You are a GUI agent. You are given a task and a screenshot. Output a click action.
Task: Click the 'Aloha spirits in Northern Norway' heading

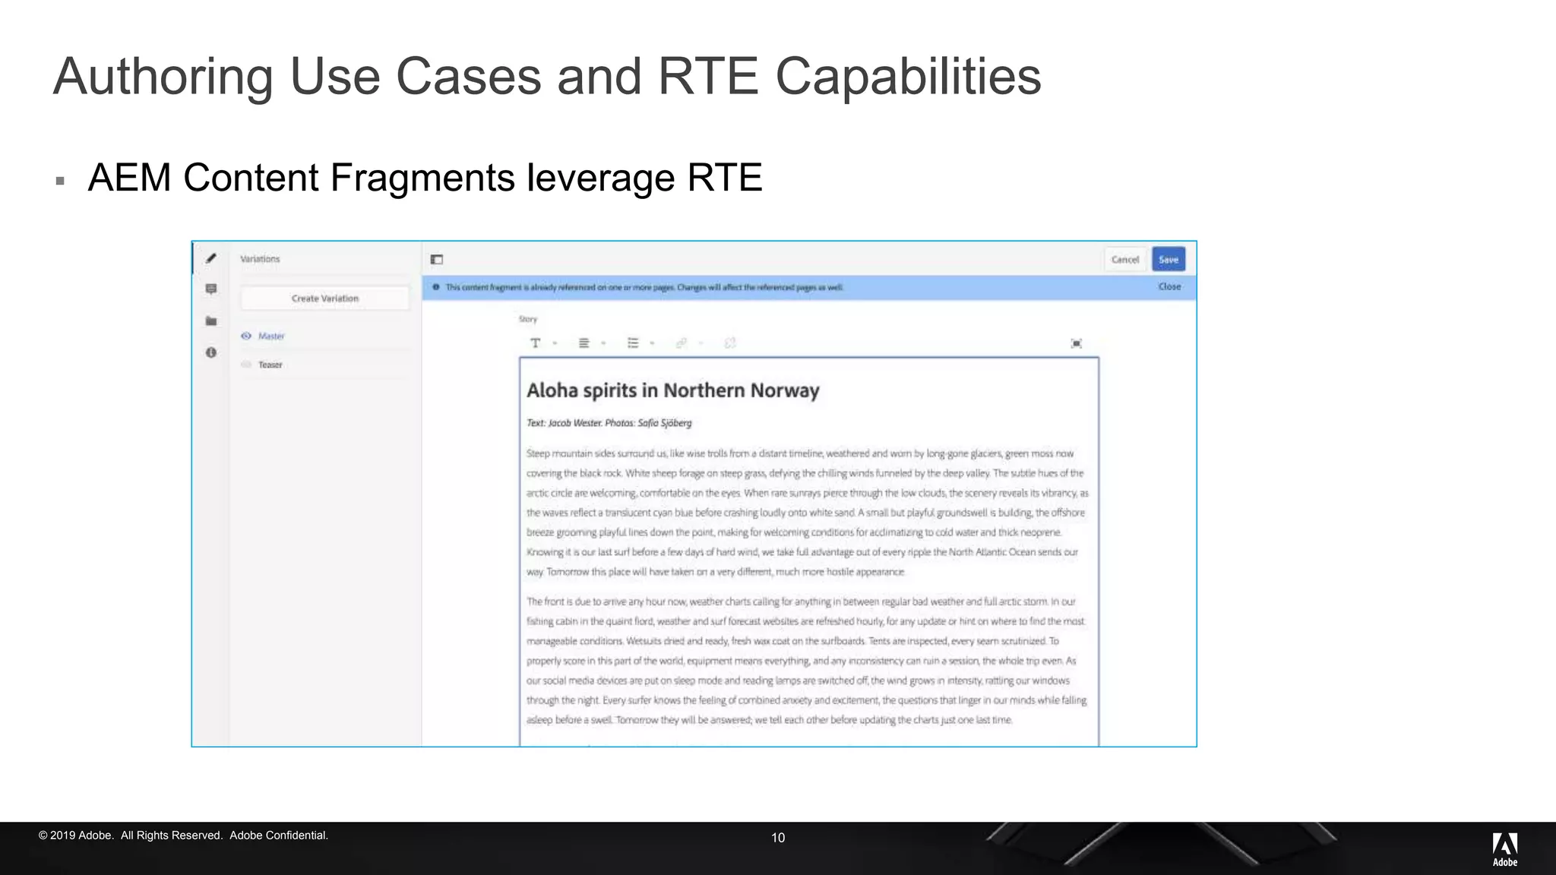point(673,390)
